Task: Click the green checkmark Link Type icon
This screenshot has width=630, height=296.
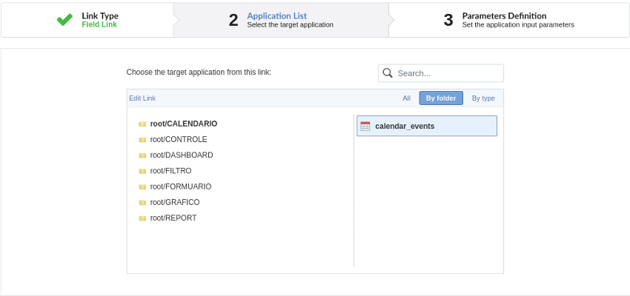Action: (x=64, y=20)
